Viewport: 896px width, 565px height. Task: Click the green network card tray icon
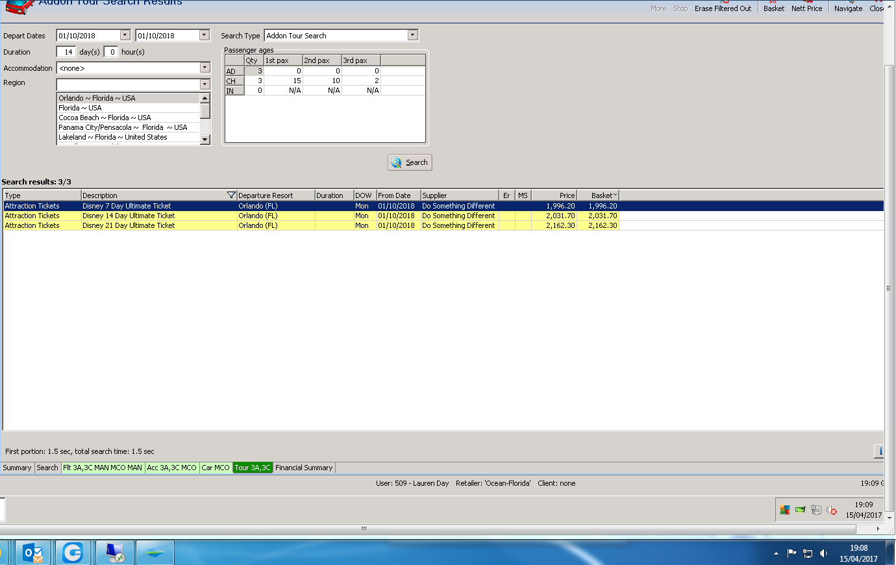click(800, 510)
